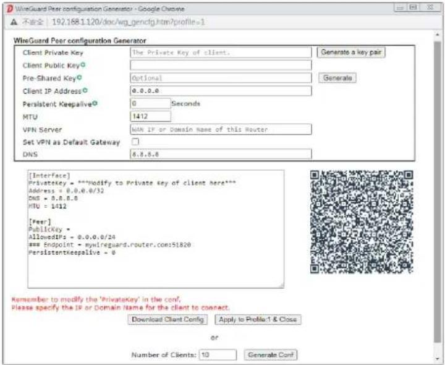Click inside the generated config text area
Viewport: 445px width, 365px height.
click(x=156, y=229)
